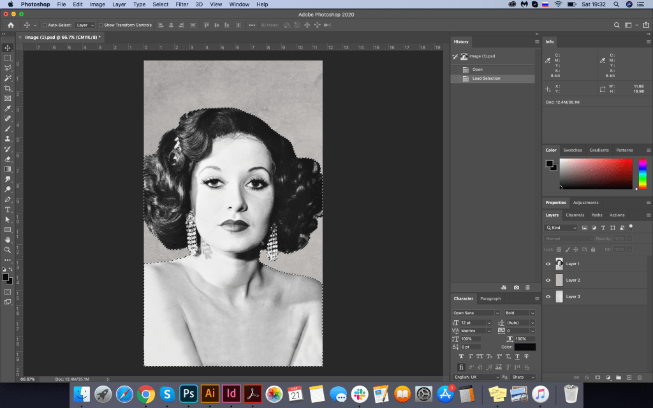
Task: Hide Layer 2 using eye icon
Action: tap(548, 280)
